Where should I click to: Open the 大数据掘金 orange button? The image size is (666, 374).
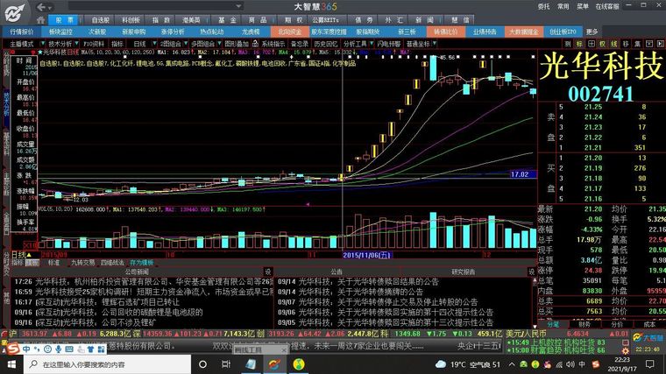(x=523, y=32)
